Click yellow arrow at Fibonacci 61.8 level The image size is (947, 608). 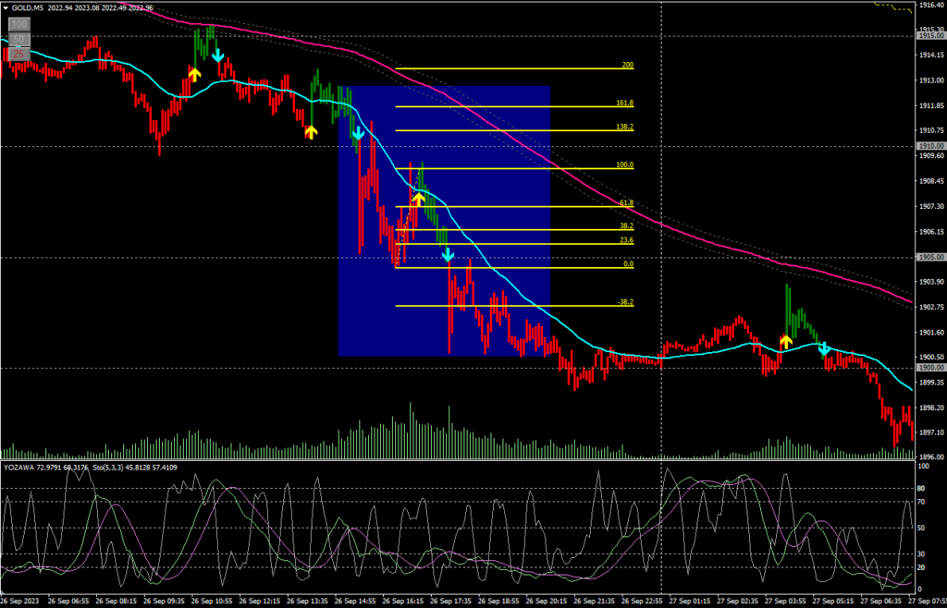coord(418,197)
